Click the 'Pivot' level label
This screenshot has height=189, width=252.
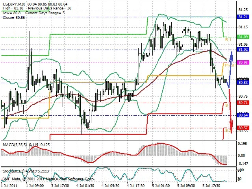click(230, 65)
